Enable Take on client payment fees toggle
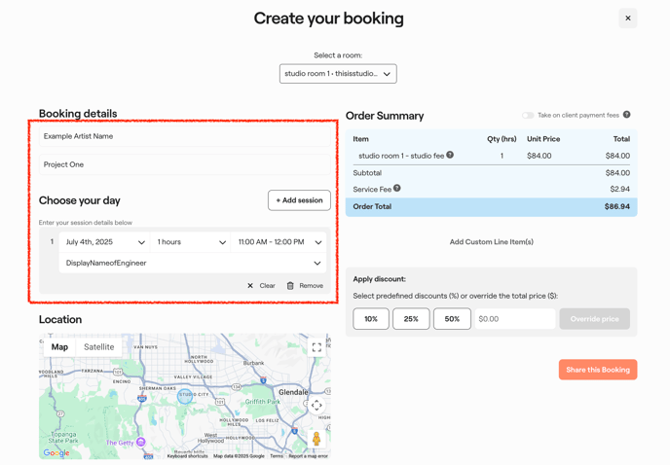The width and height of the screenshot is (670, 465). pos(528,115)
